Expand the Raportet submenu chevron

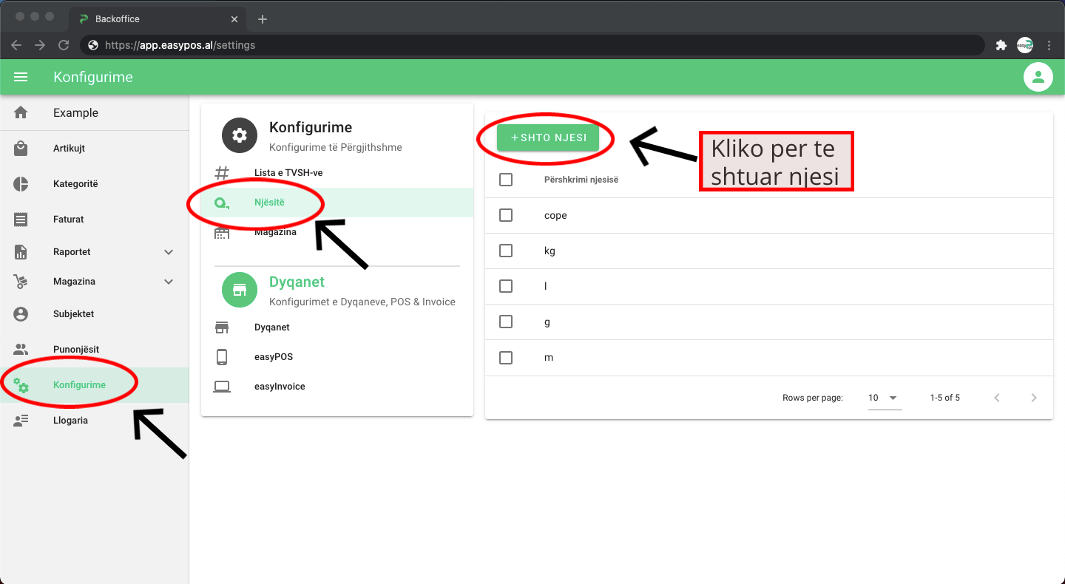[169, 252]
